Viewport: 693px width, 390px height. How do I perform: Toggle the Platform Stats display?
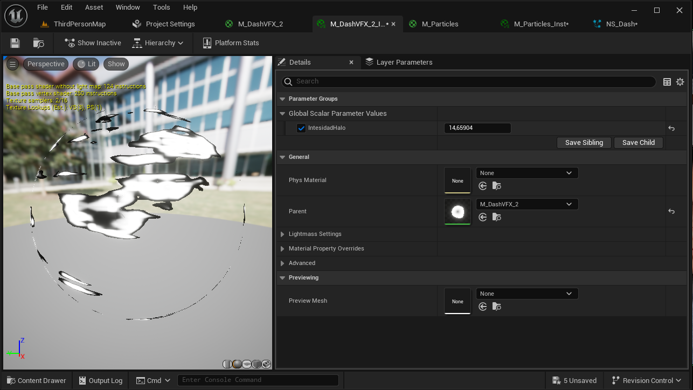click(231, 43)
